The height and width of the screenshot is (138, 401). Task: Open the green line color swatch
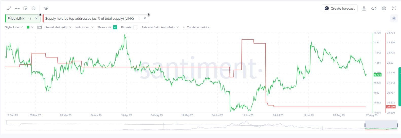tap(28, 27)
